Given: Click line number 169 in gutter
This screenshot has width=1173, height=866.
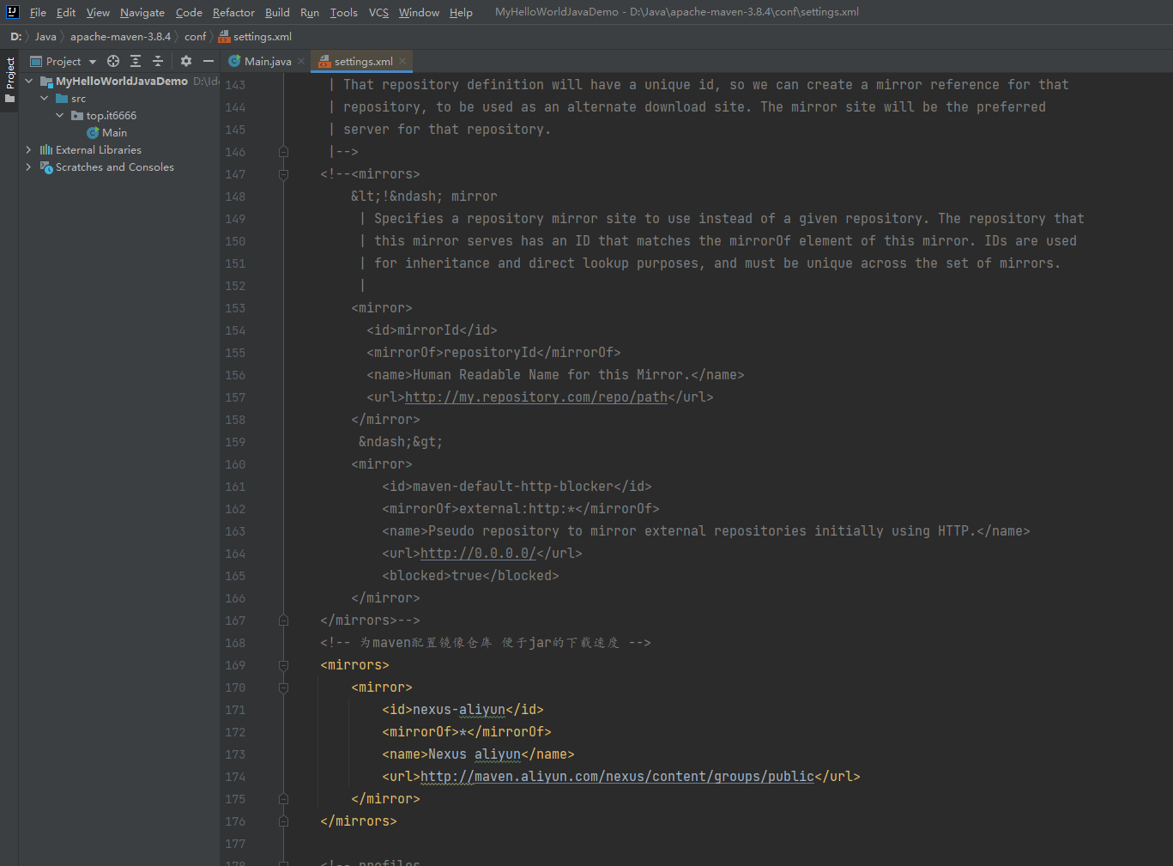Looking at the screenshot, I should 235,665.
